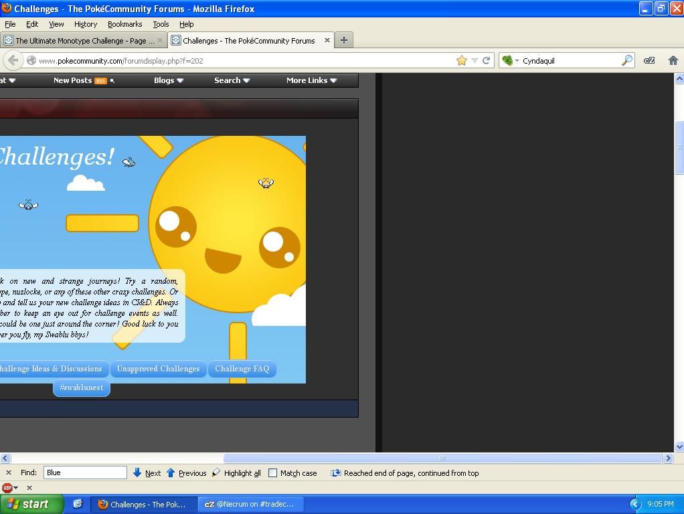Open the Bookmarks menu
This screenshot has height=514, width=684.
click(x=124, y=24)
